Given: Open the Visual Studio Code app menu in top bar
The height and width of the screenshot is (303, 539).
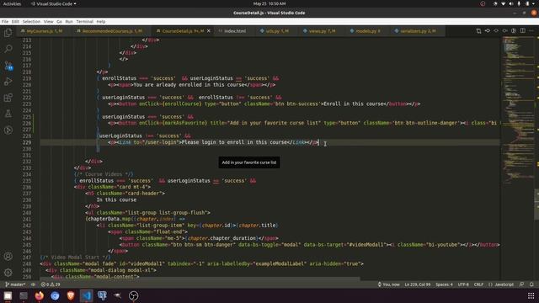Looking at the screenshot, I should click(54, 3).
